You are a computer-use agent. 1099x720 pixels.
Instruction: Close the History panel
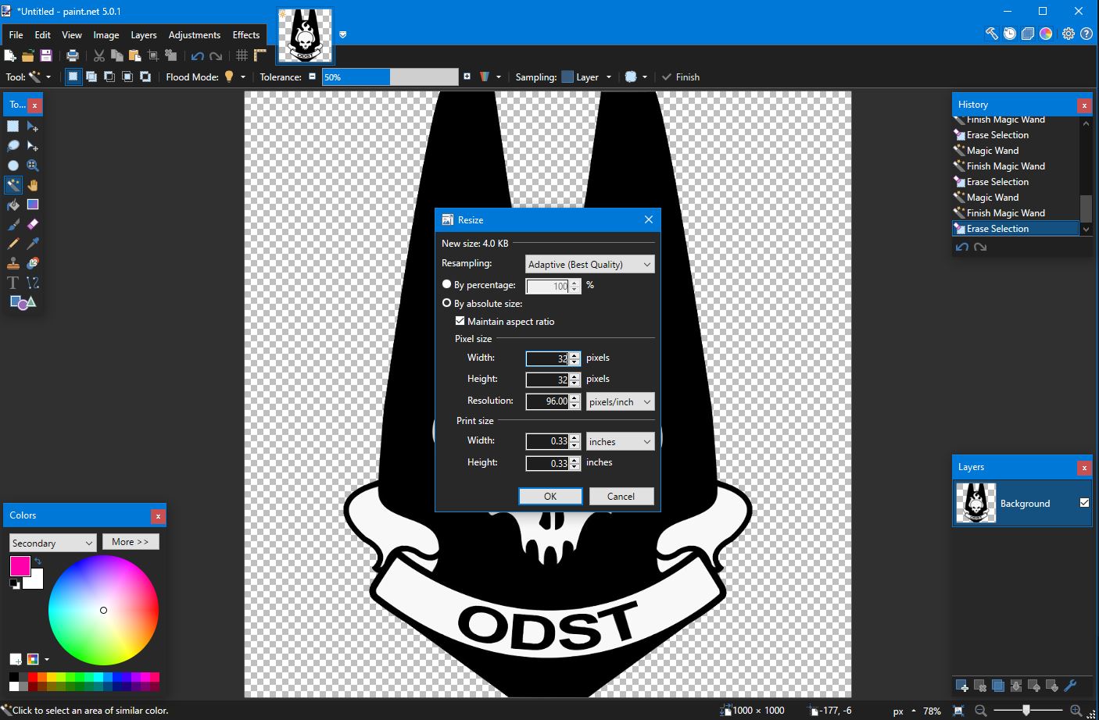[1084, 105]
